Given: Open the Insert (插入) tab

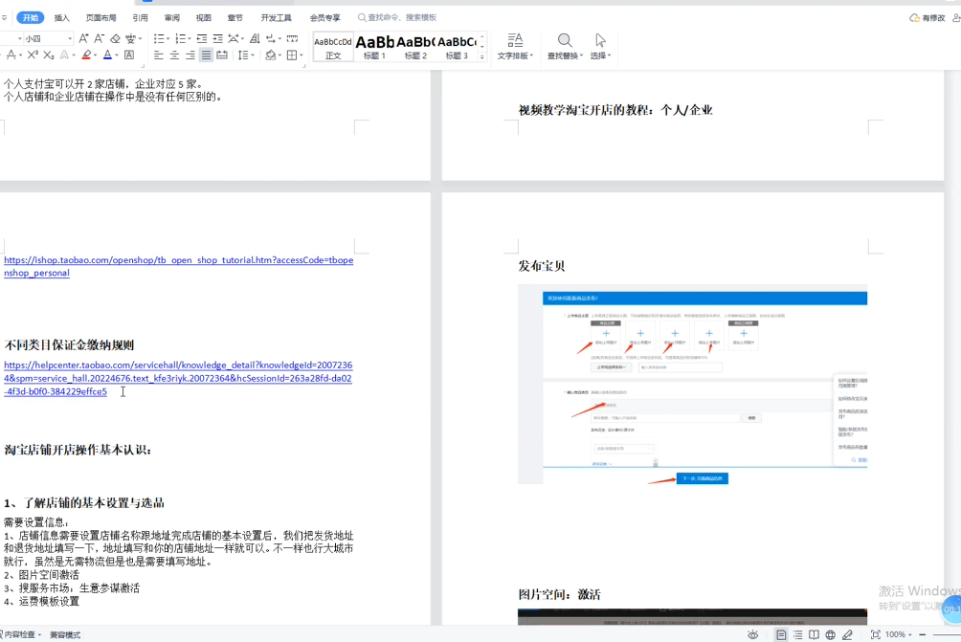Looking at the screenshot, I should tap(61, 18).
